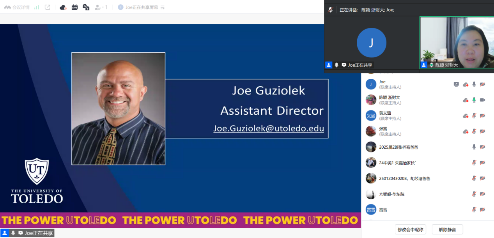Mute 陈颖 浙财大's green microphone
Screen dimensions: 494x238
(474, 100)
